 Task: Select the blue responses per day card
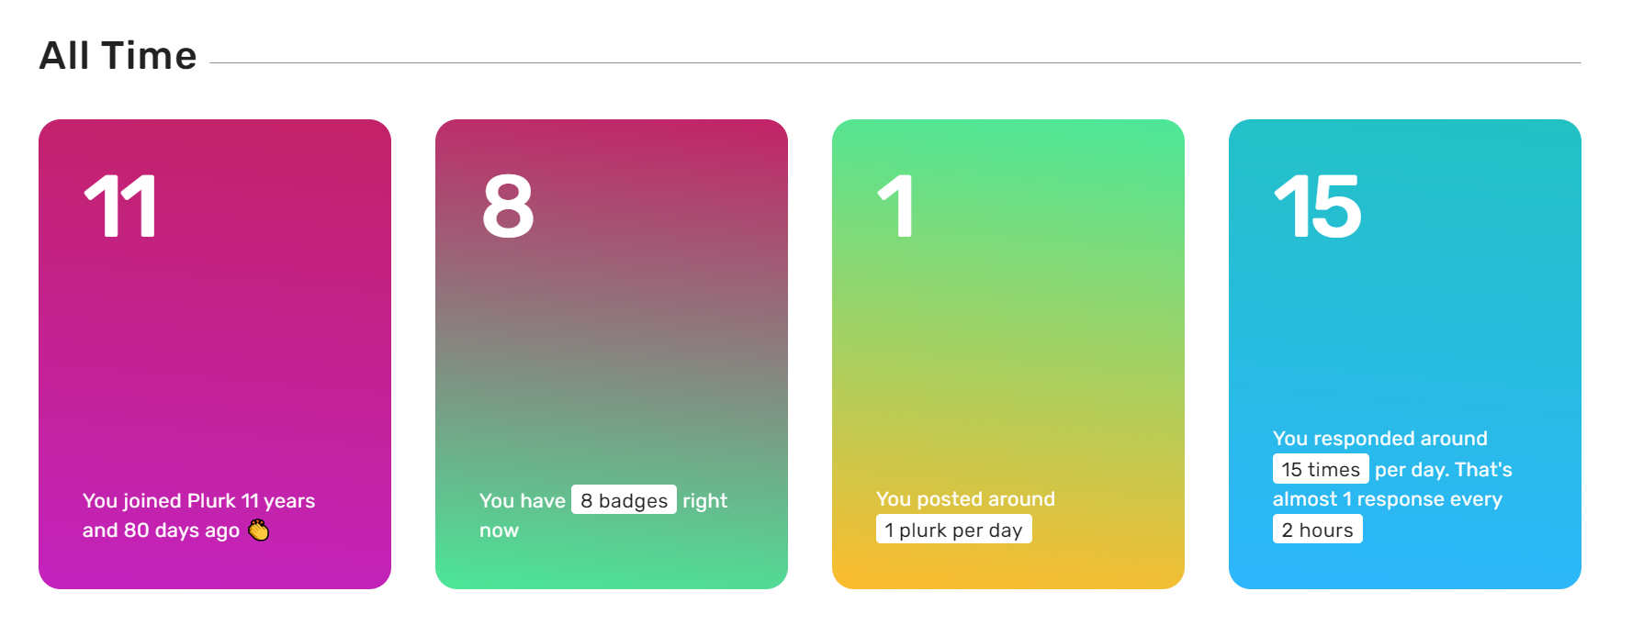coord(1405,354)
